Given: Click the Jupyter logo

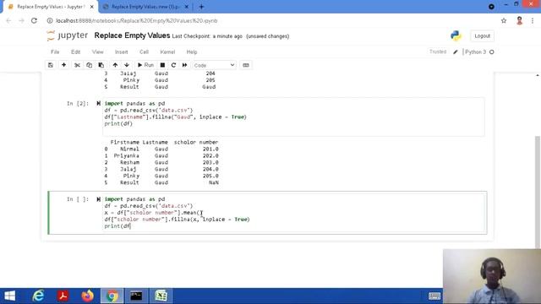Looking at the screenshot, I should (68, 35).
